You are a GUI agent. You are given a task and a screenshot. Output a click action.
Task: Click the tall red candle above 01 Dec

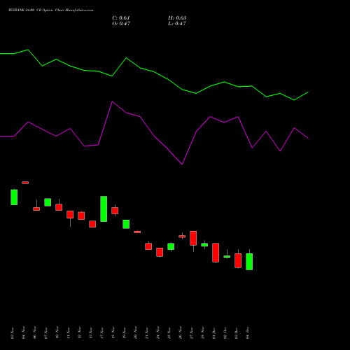tap(216, 253)
